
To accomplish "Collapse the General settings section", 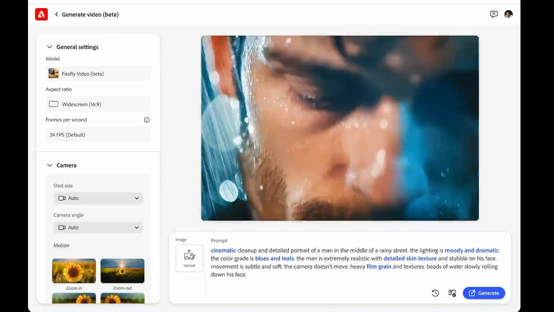I will pos(49,47).
